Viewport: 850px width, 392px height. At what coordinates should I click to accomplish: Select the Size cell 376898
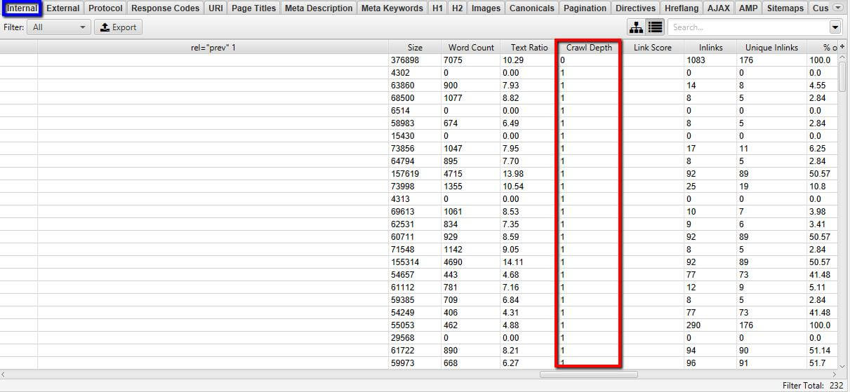click(415, 60)
